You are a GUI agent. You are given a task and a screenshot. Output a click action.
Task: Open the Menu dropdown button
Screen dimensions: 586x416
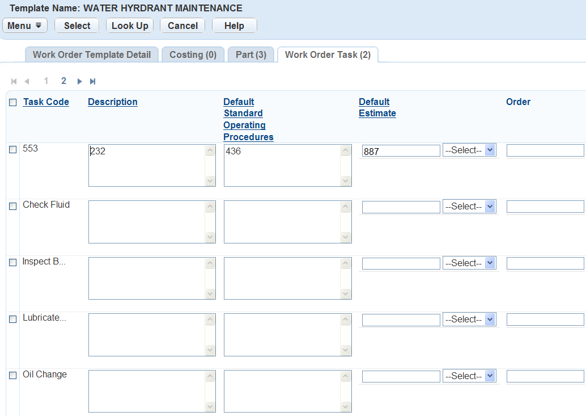[25, 26]
